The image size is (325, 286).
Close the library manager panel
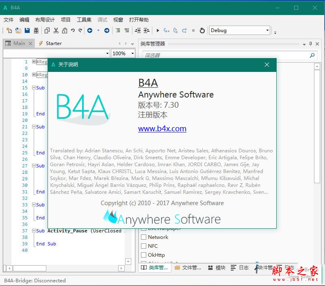[317, 44]
